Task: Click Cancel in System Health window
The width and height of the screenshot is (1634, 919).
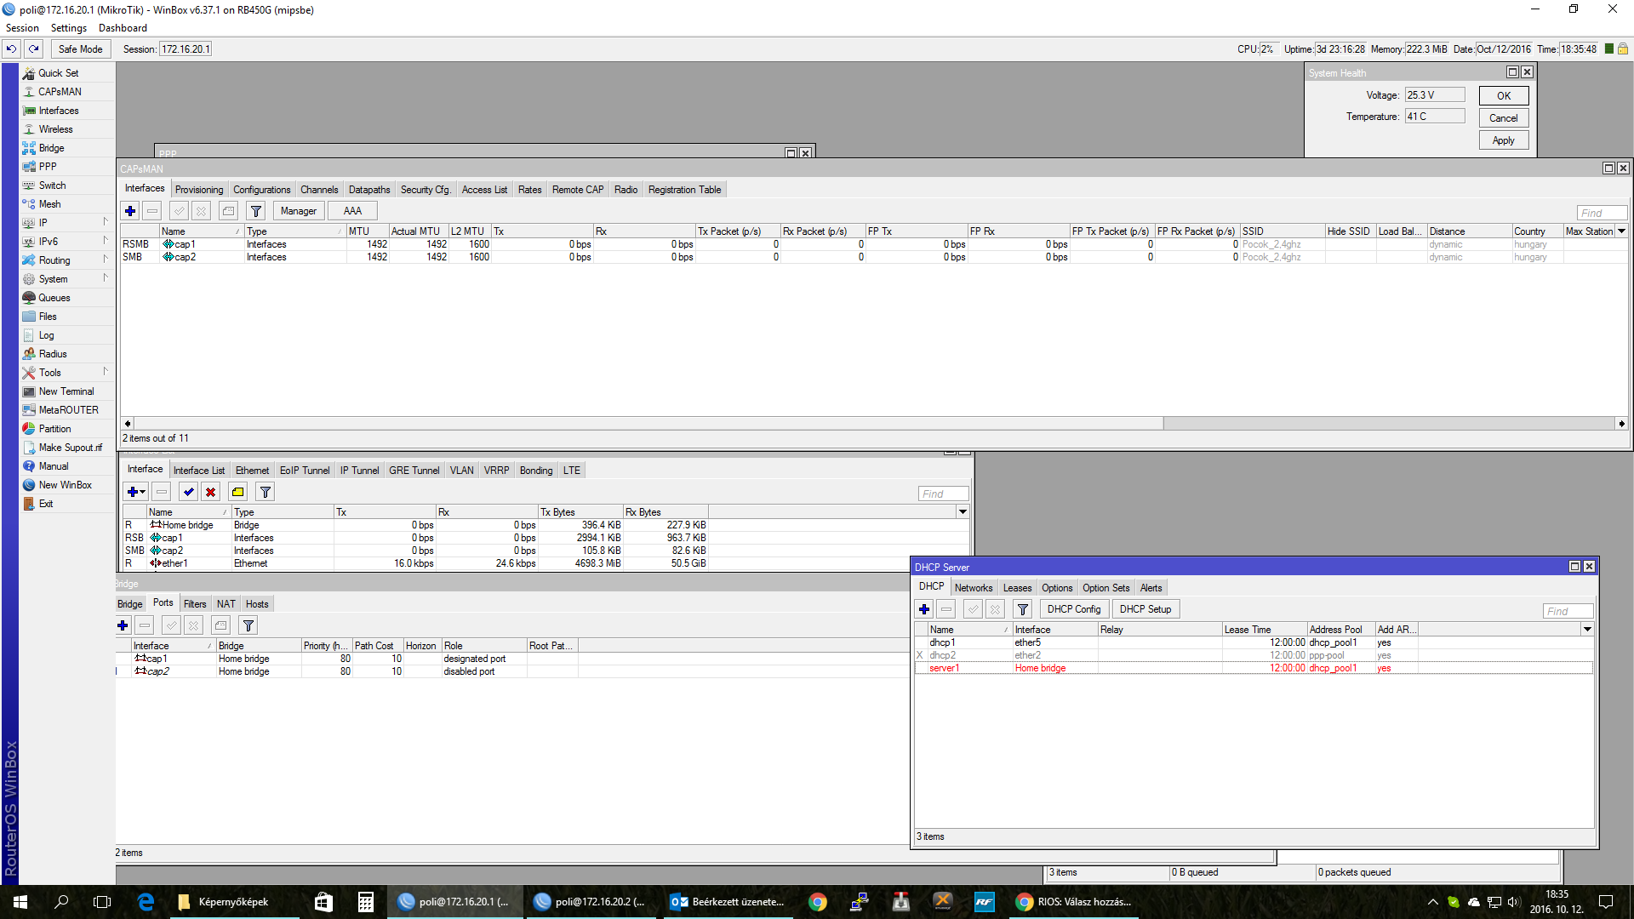Action: 1504,118
